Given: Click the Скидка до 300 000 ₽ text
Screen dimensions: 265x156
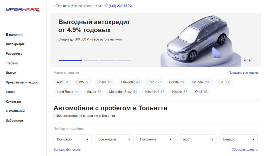Looking at the screenshot, I should (x=90, y=39).
